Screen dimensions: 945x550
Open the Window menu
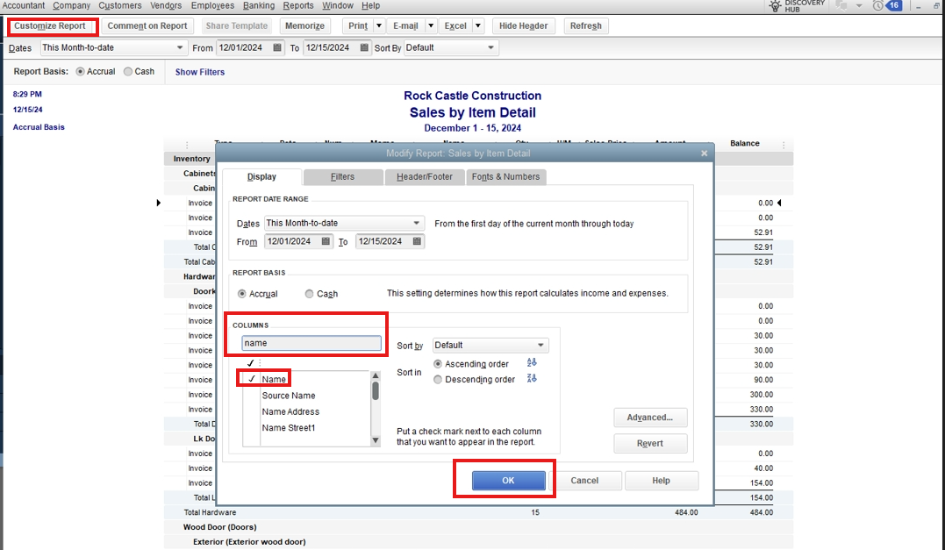coord(338,5)
